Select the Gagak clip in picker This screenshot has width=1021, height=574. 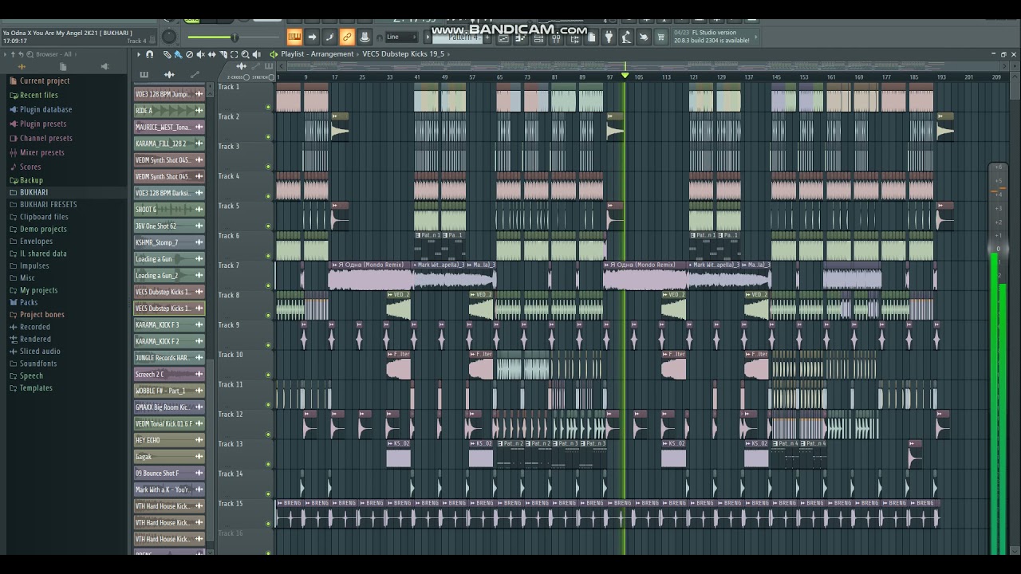(169, 457)
